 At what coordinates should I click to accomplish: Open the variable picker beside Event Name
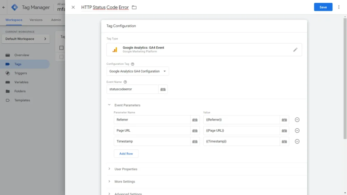pos(163,89)
